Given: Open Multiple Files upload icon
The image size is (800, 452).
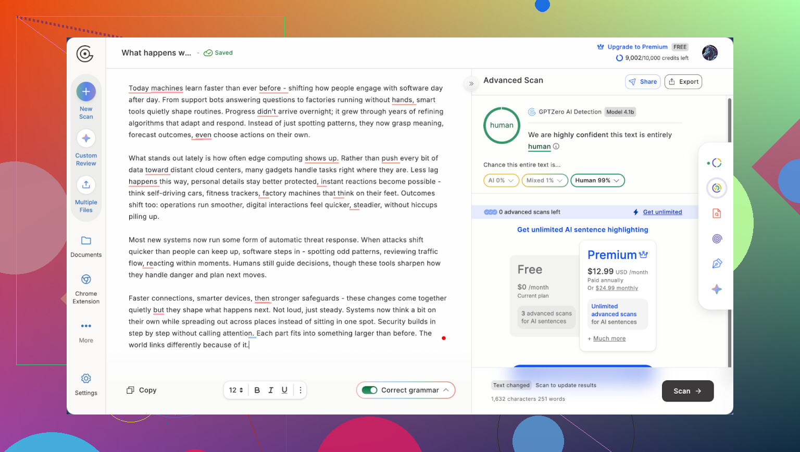Looking at the screenshot, I should click(x=86, y=185).
